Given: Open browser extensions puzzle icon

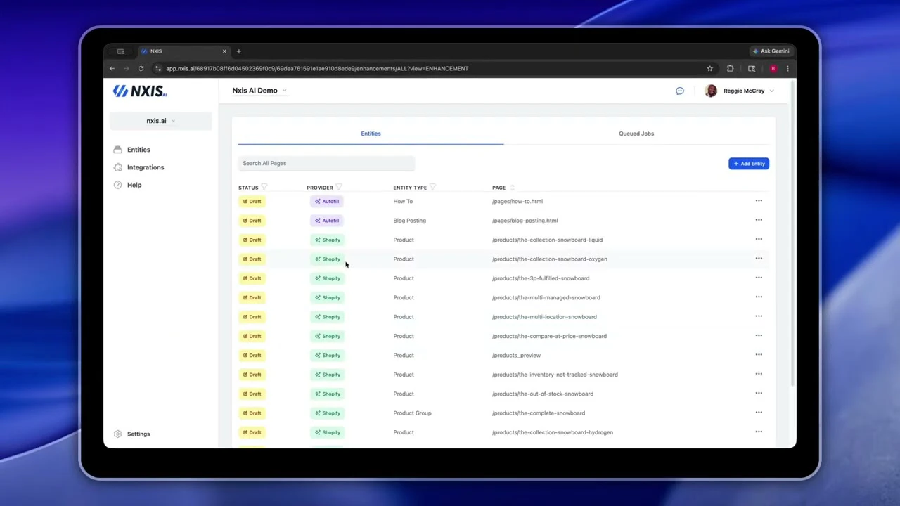Looking at the screenshot, I should pos(730,68).
